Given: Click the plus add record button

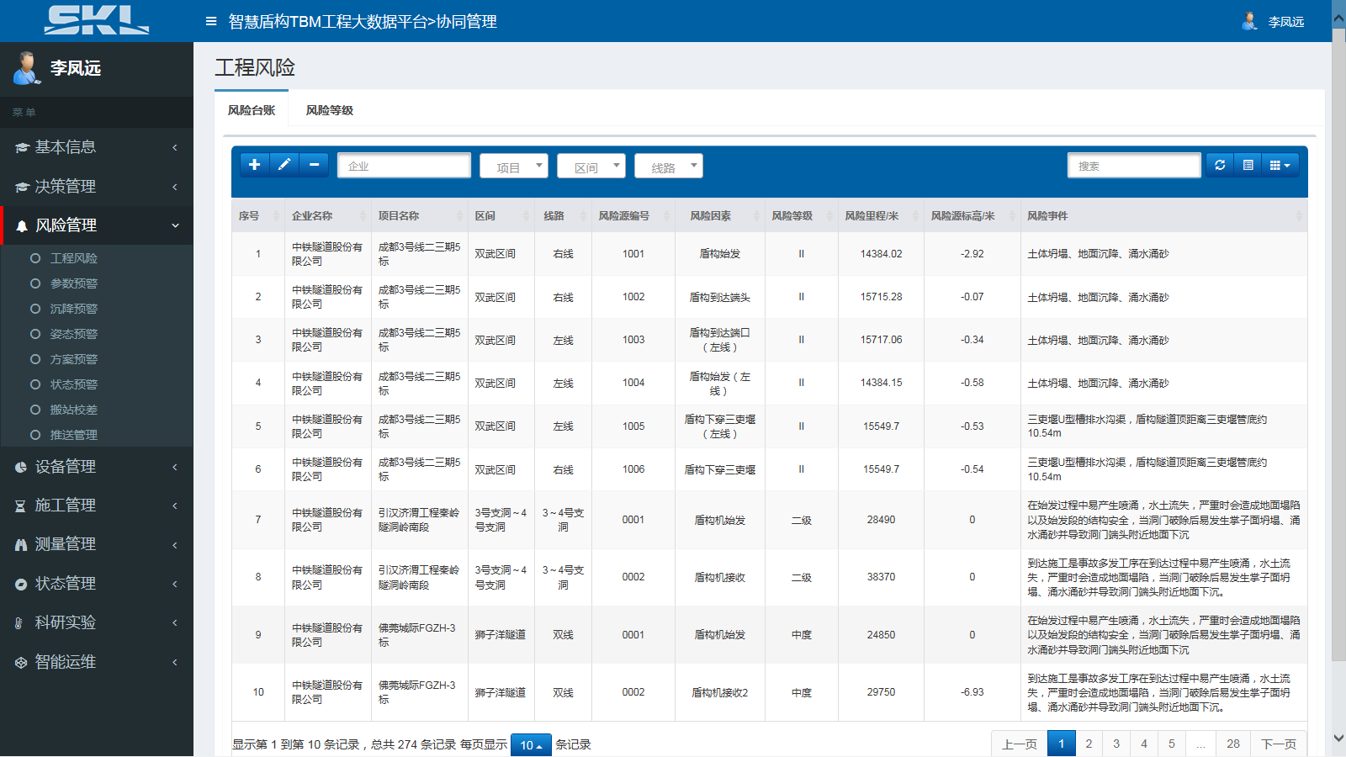Looking at the screenshot, I should click(x=255, y=165).
